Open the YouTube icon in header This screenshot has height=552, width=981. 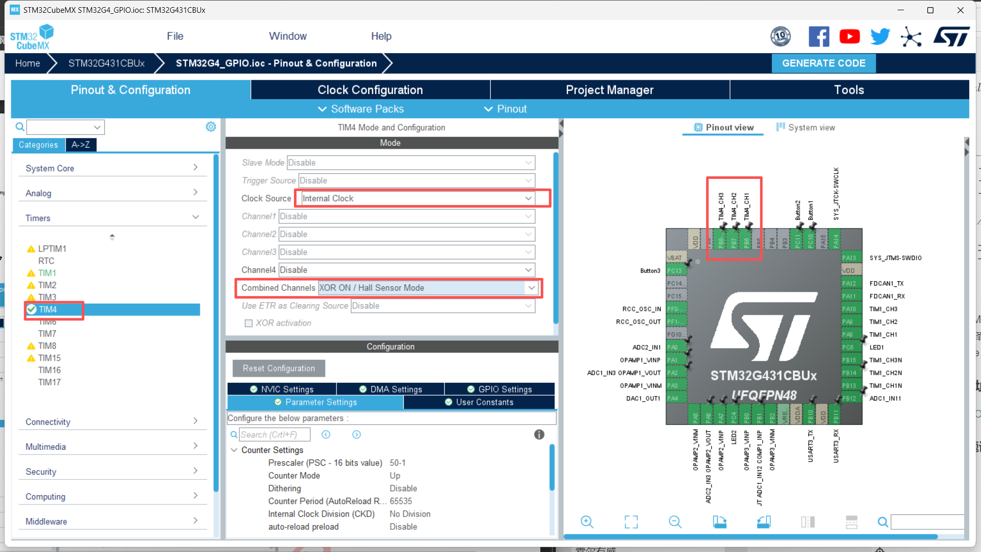(x=850, y=37)
